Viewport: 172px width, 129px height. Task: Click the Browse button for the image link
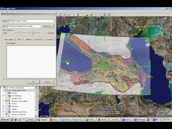[47, 26]
